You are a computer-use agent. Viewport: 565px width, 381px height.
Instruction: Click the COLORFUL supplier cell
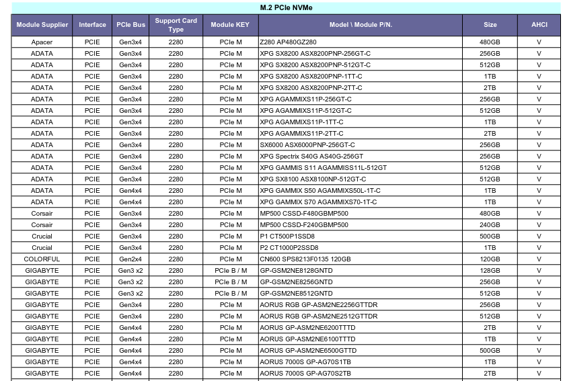[x=42, y=259]
